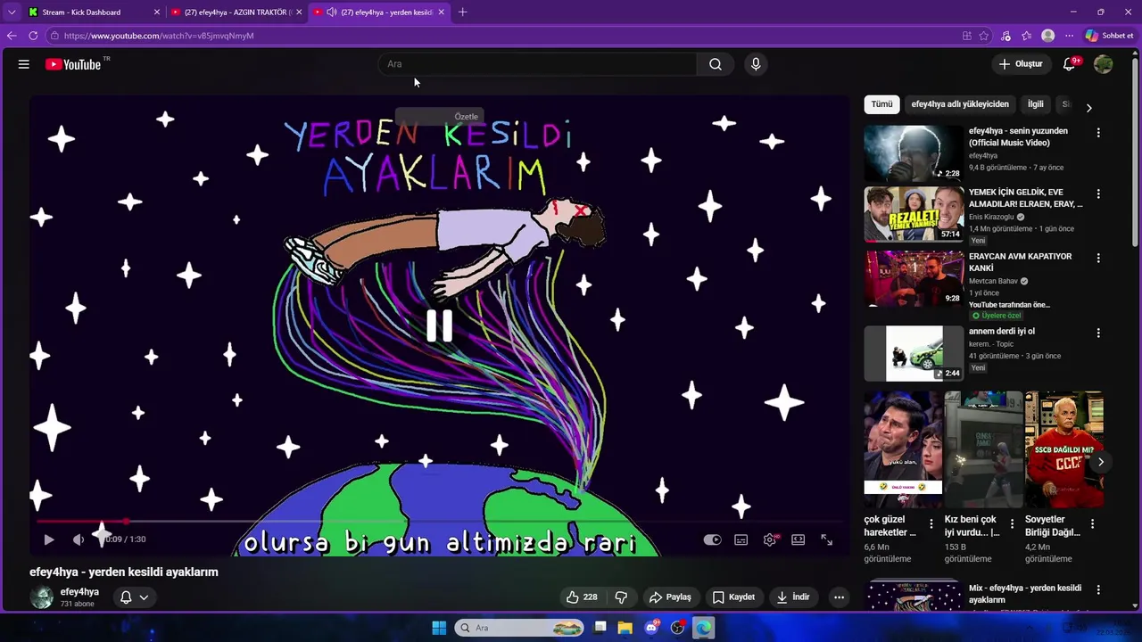Go to YouTube home via the logo

point(73,64)
